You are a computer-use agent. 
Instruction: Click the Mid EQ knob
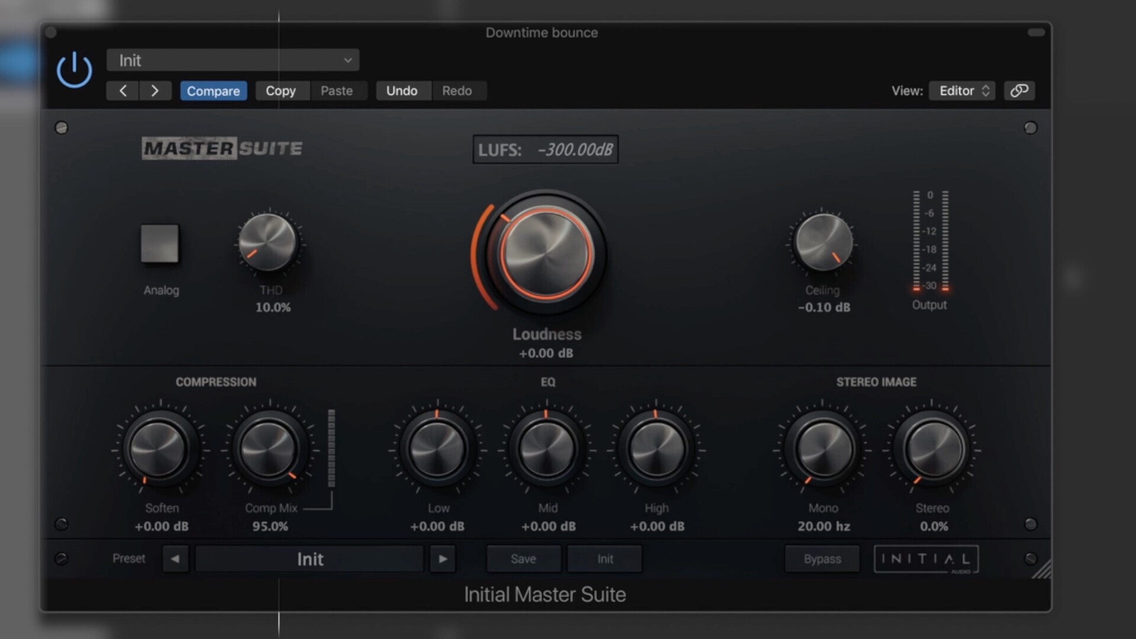click(x=547, y=449)
